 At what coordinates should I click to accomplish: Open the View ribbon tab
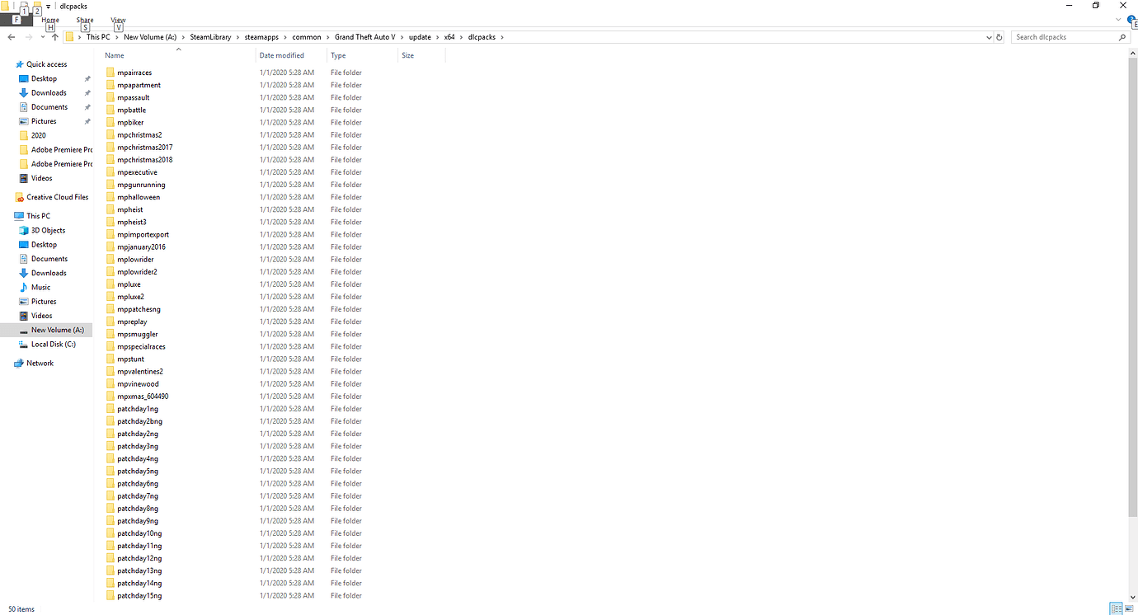click(x=117, y=20)
